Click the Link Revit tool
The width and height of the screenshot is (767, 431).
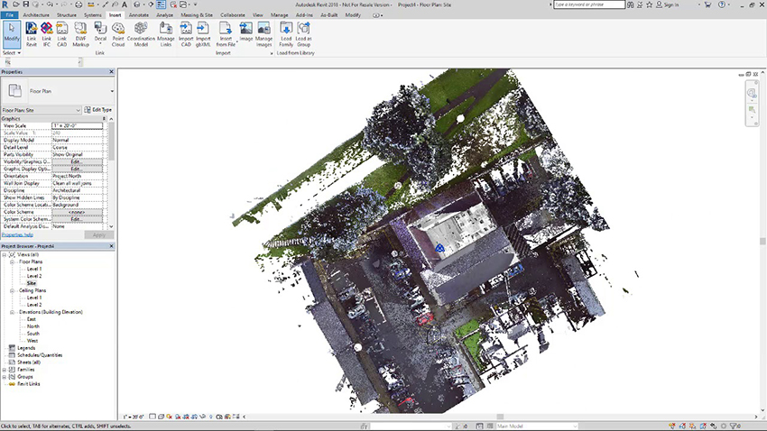point(31,33)
